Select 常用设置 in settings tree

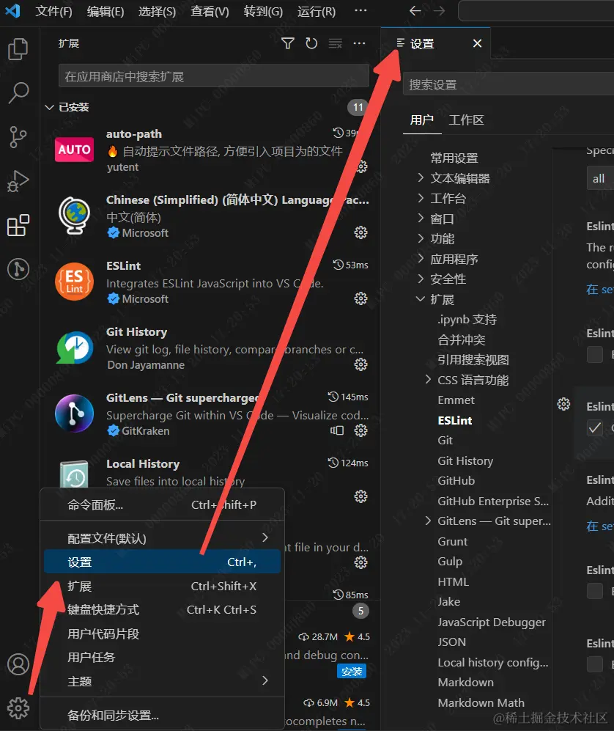(454, 158)
